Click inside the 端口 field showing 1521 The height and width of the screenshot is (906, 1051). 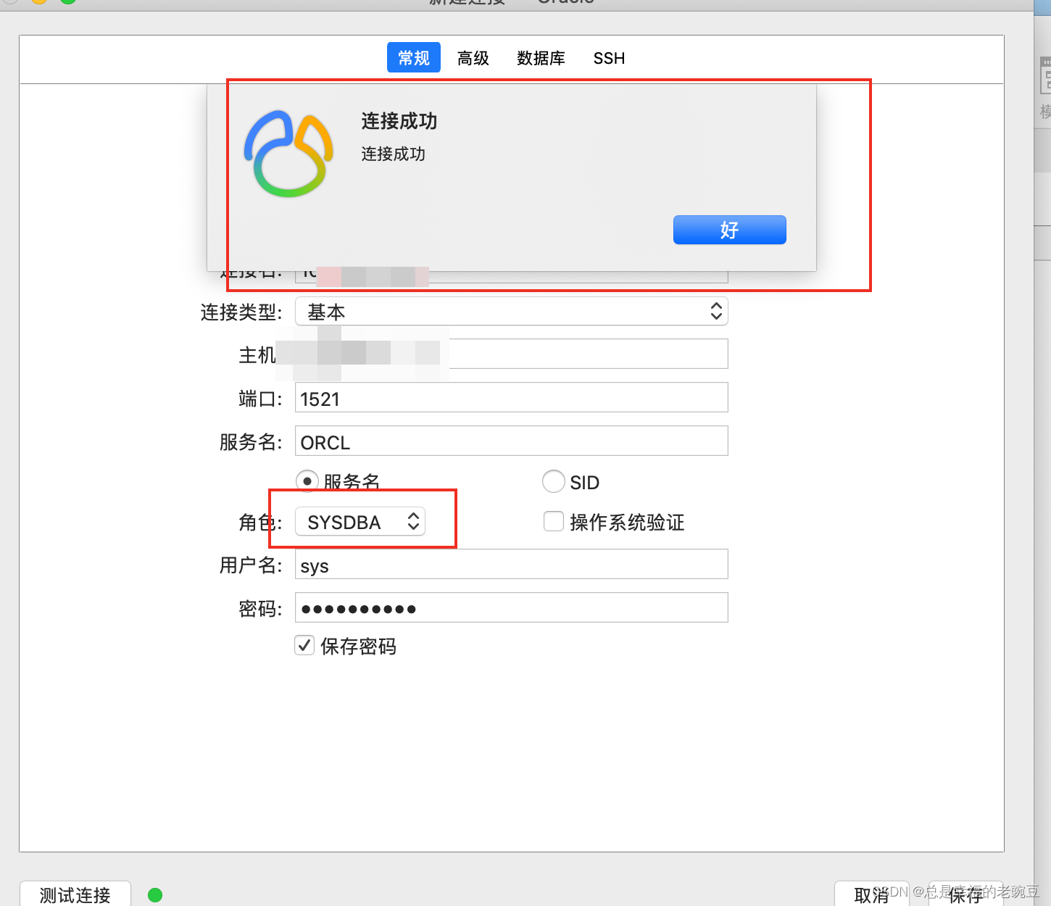[511, 397]
